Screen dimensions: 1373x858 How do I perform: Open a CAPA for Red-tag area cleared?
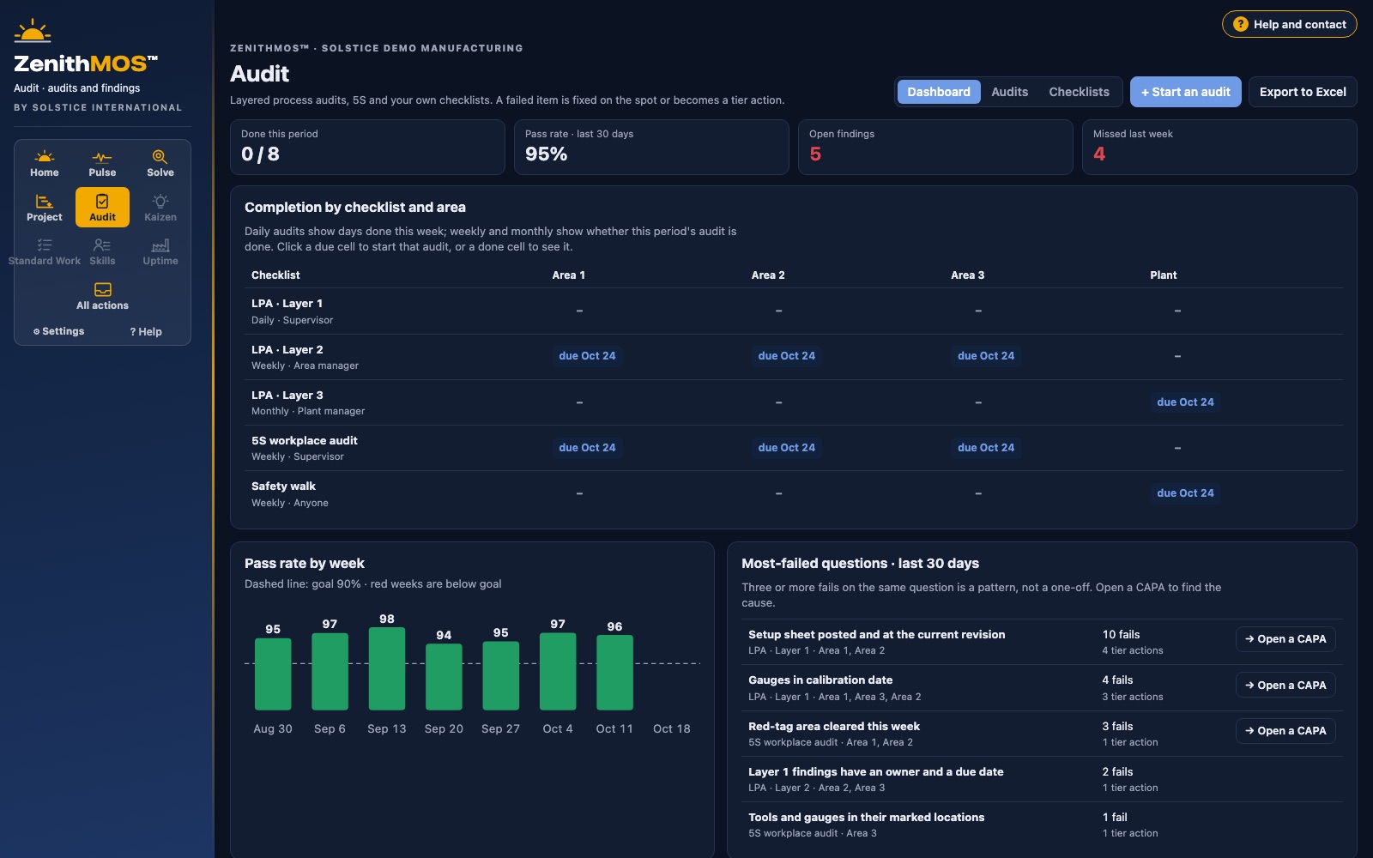(x=1285, y=731)
